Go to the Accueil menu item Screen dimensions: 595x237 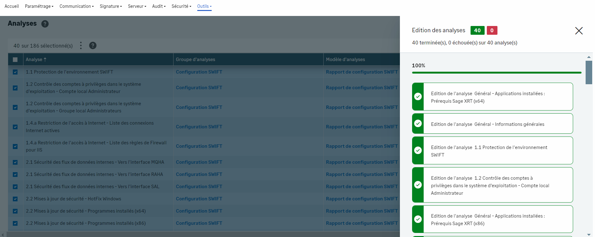[x=12, y=6]
